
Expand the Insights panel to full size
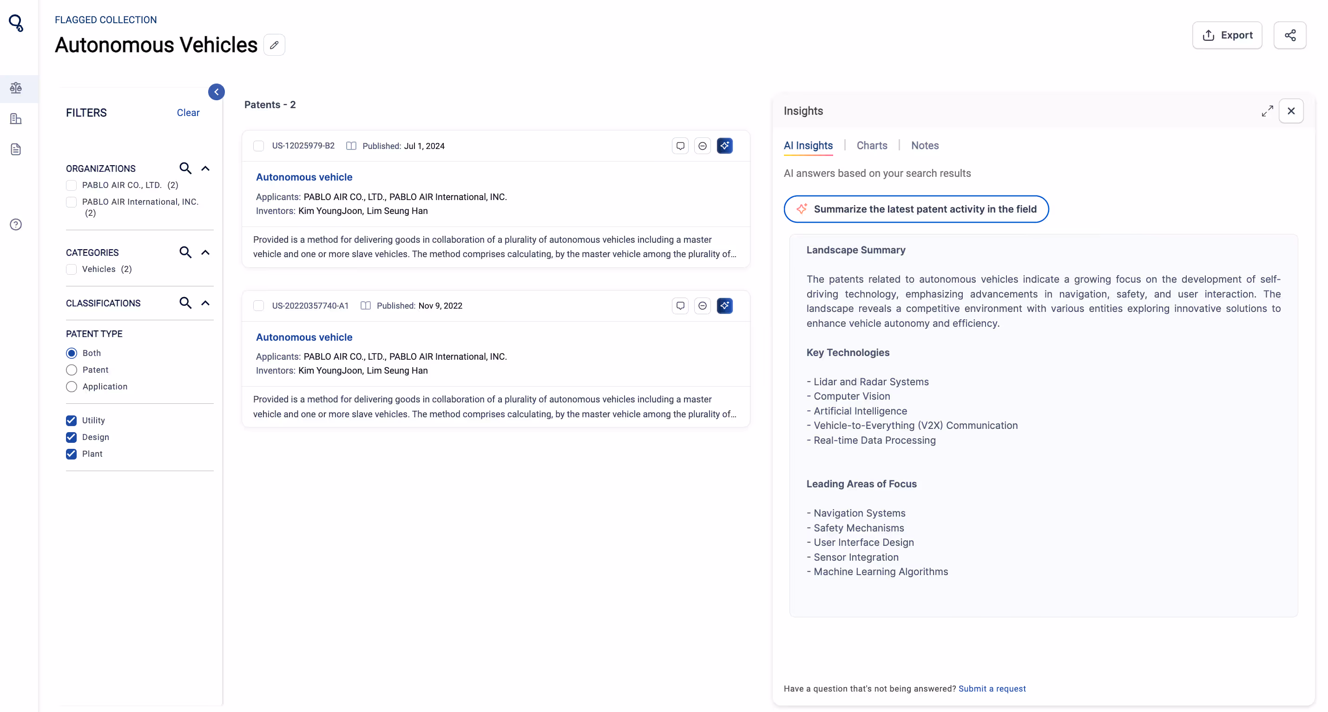point(1267,111)
